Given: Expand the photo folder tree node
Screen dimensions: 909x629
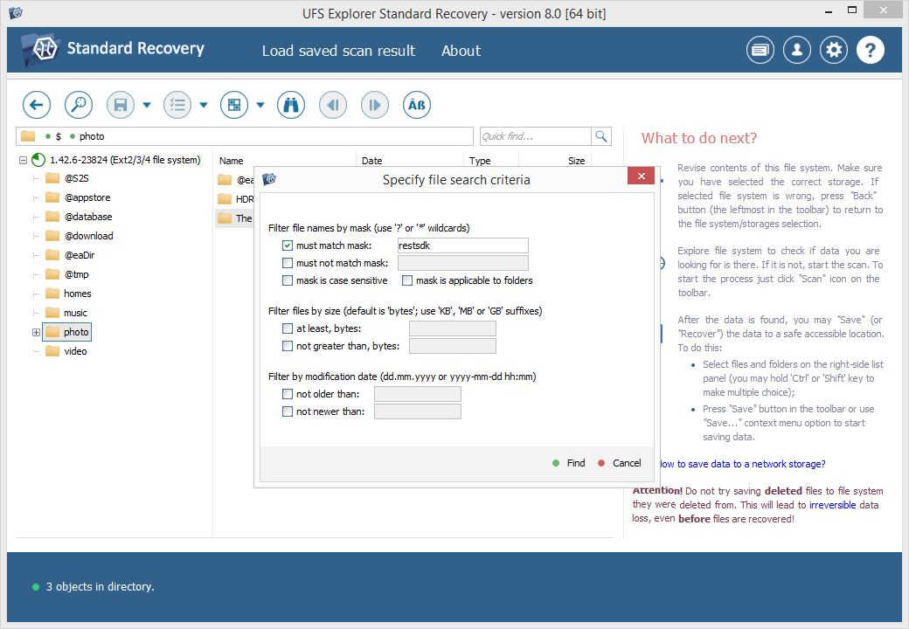Looking at the screenshot, I should click(36, 333).
